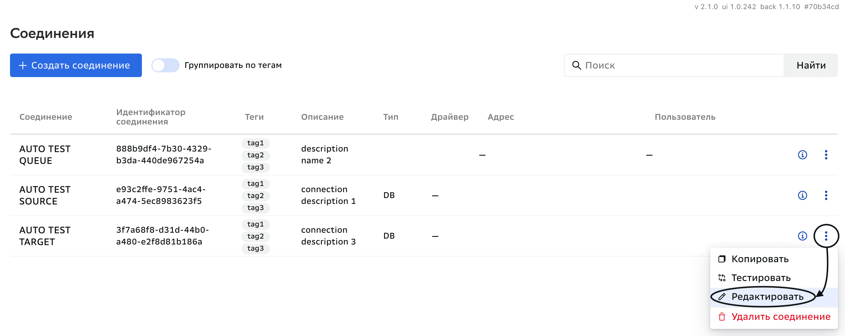Open info for AUTO TEST SOURCE connection
Screen dimensions: 845x336
pos(802,195)
